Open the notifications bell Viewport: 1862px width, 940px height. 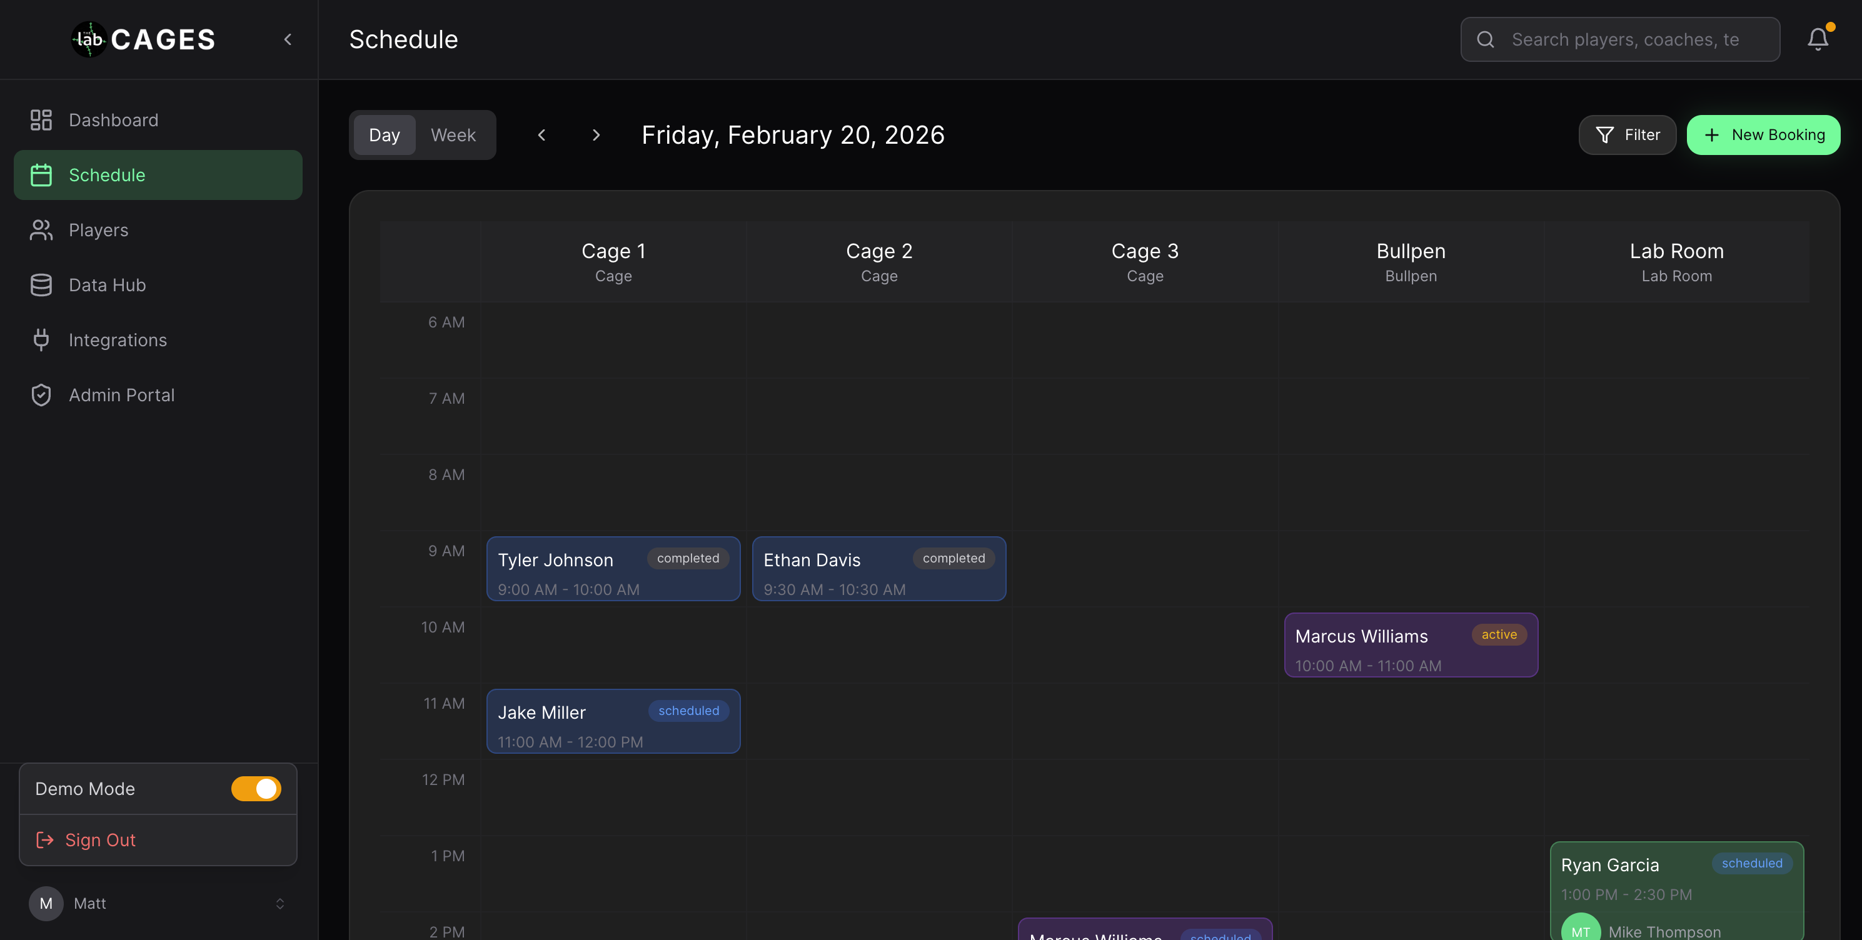click(1817, 39)
